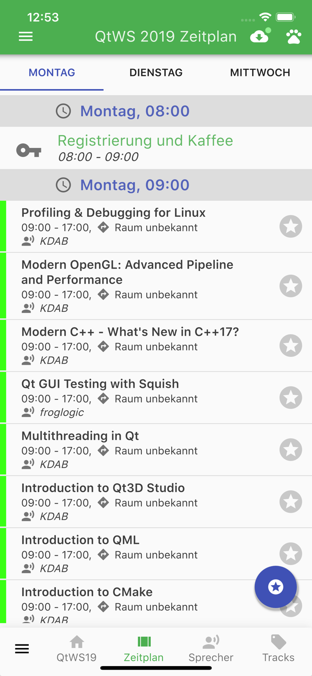Viewport: 312px width, 676px height.
Task: Tap the cloud download update icon
Action: (x=260, y=37)
